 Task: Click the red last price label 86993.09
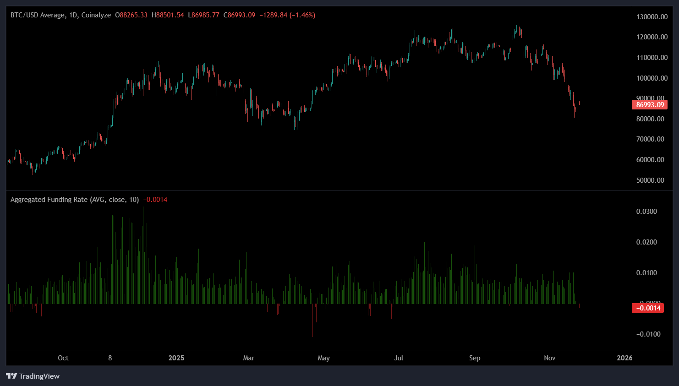click(x=650, y=104)
